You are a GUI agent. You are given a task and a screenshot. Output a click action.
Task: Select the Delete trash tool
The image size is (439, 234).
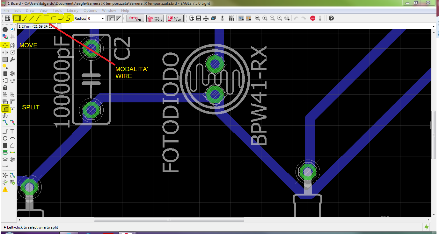(x=5, y=73)
